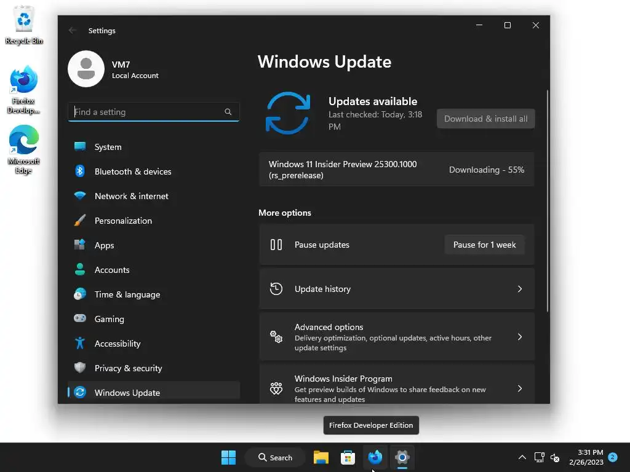Open Recycle Bin on the desktop
Viewport: 630px width, 472px height.
click(24, 25)
